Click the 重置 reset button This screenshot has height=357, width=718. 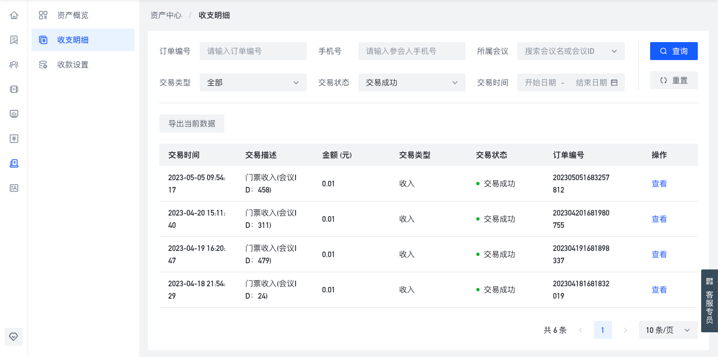pyautogui.click(x=674, y=80)
